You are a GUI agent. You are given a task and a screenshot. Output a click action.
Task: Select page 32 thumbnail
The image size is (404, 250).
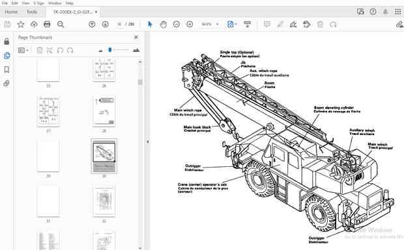point(104,201)
